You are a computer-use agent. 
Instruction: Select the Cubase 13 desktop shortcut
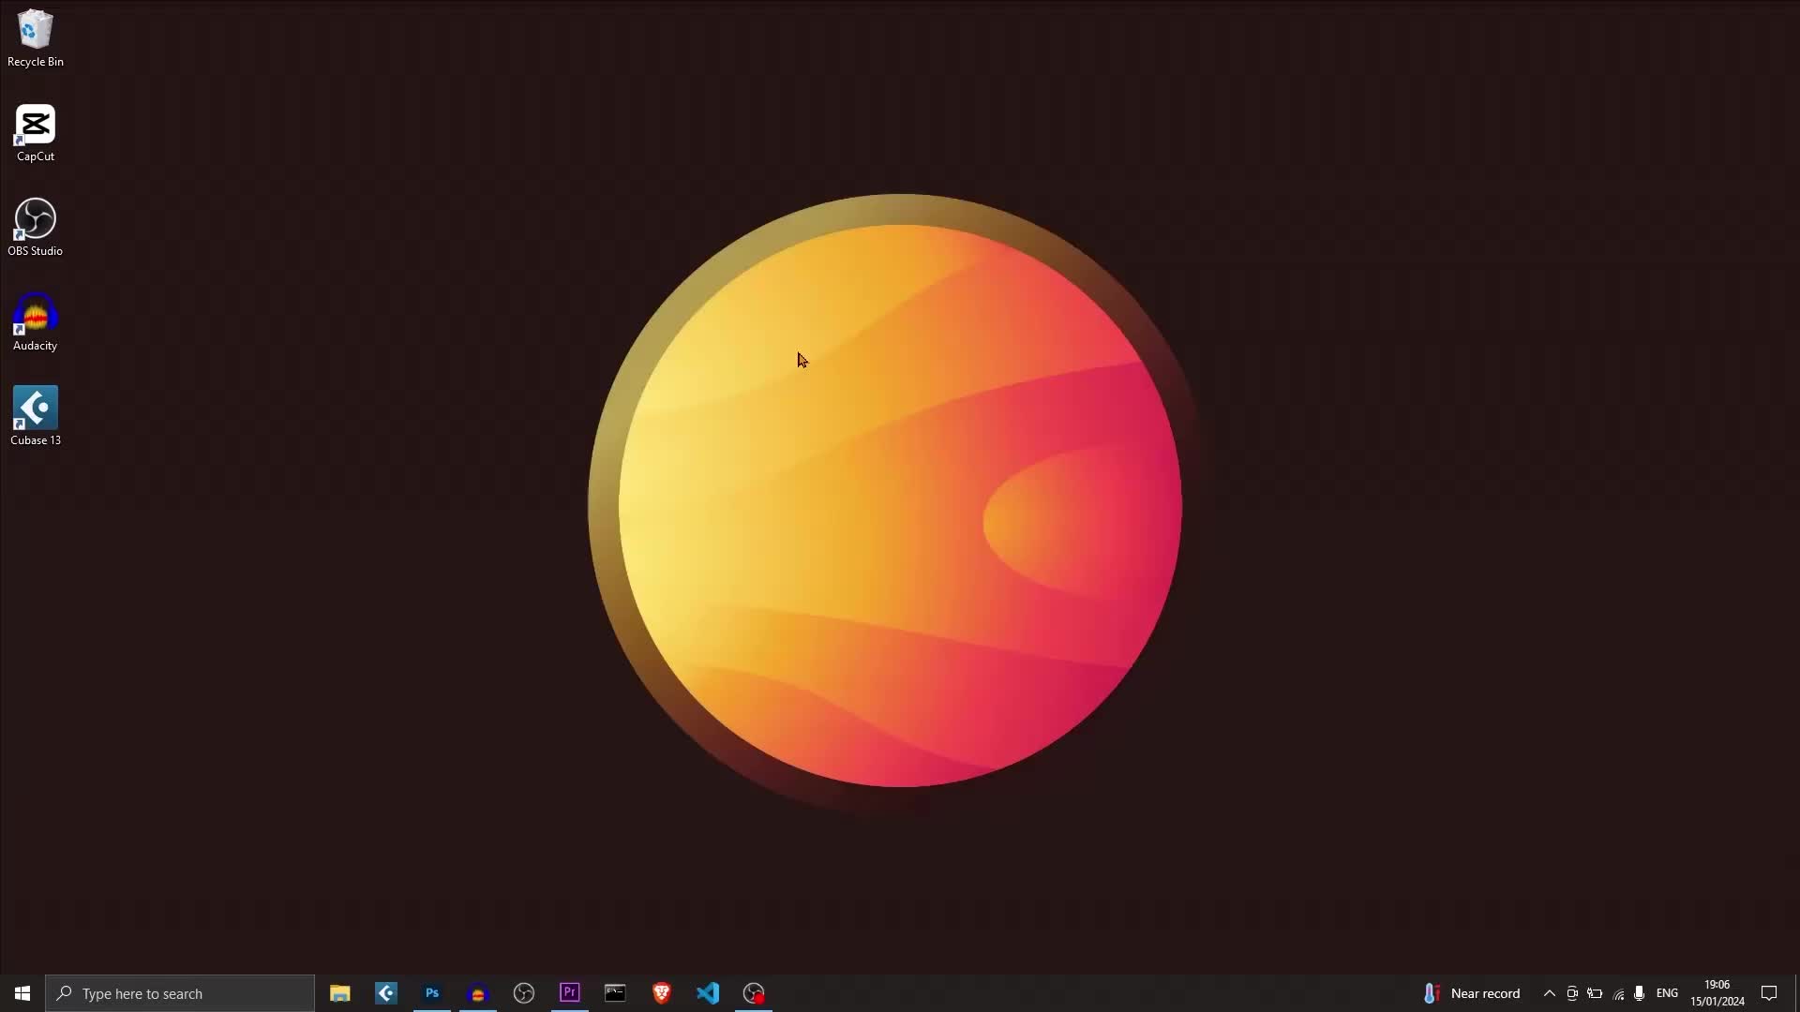coord(35,416)
